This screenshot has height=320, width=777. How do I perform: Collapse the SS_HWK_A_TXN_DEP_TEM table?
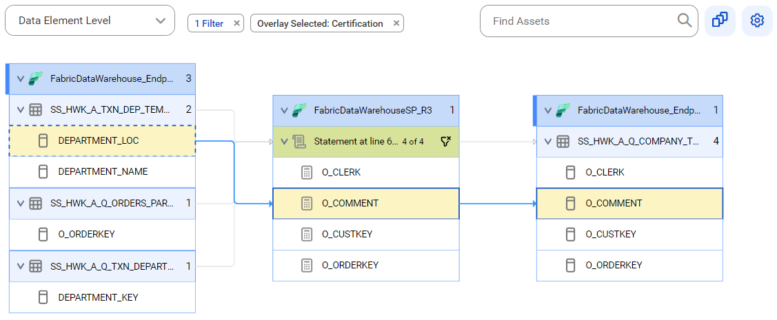coord(20,110)
